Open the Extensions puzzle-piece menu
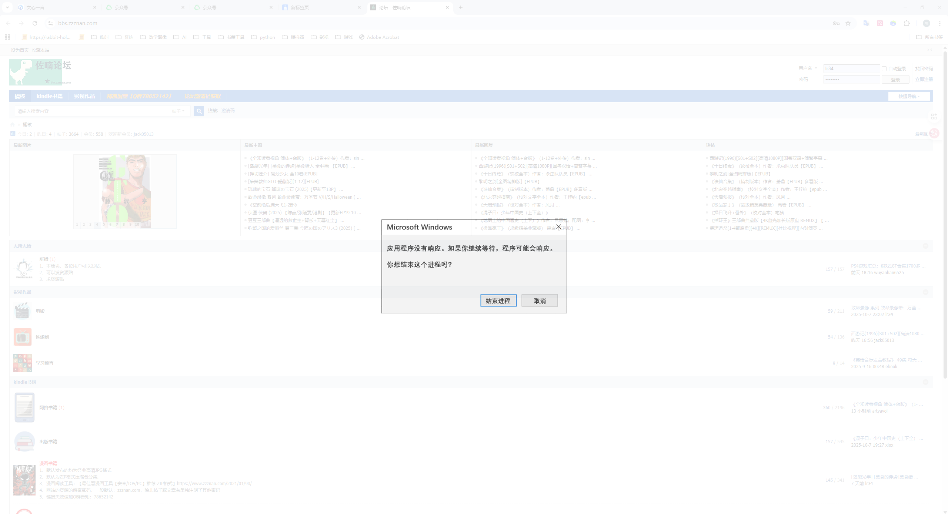This screenshot has height=514, width=948. coord(907,23)
